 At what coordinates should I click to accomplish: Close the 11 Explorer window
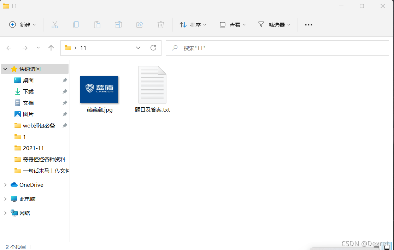tap(383, 6)
